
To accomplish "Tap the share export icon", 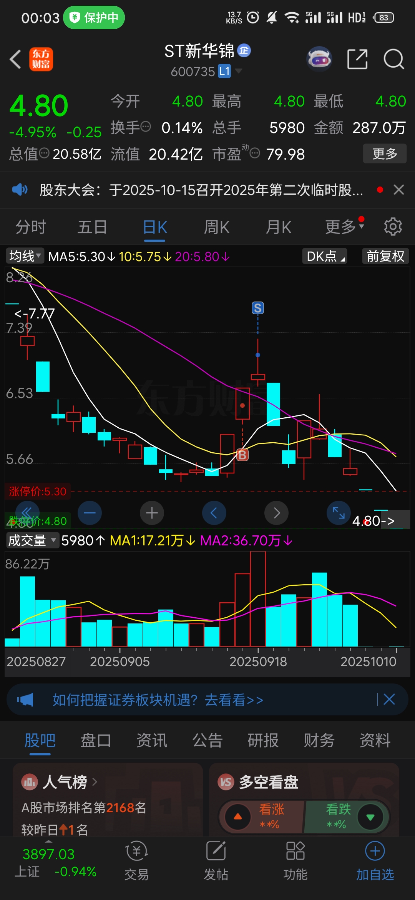I will click(357, 59).
